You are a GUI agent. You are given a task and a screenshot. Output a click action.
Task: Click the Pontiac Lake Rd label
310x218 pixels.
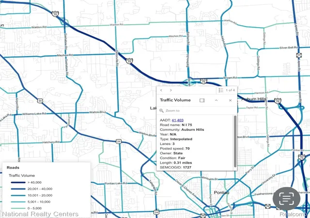116,184
